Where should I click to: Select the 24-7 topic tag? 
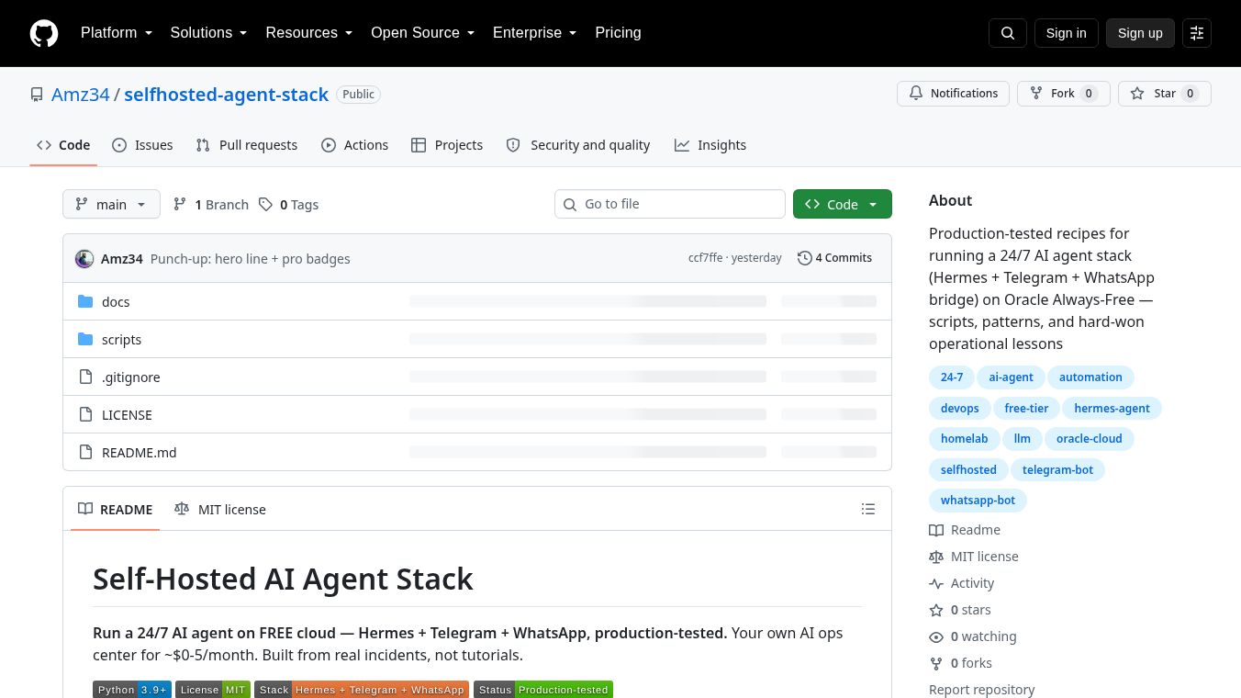click(952, 377)
